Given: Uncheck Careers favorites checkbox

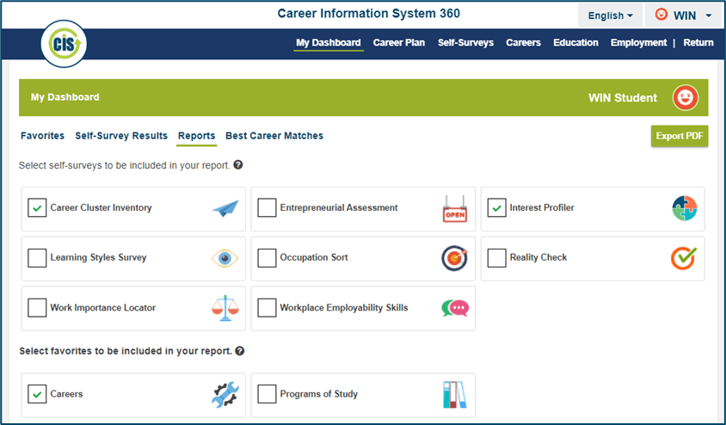Looking at the screenshot, I should (x=37, y=394).
